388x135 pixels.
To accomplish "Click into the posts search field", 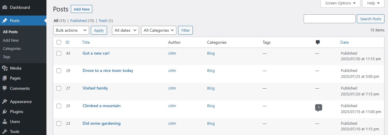I will 330,19.
